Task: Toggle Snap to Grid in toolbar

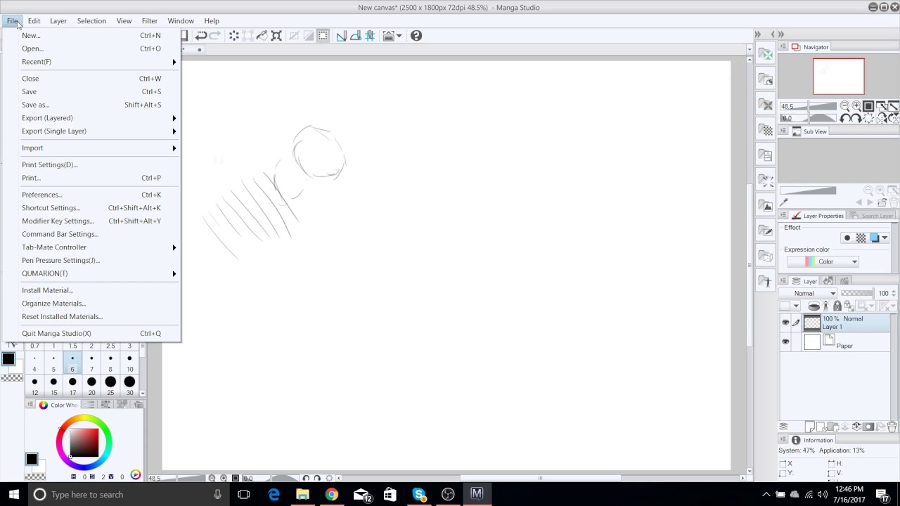Action: tap(370, 36)
